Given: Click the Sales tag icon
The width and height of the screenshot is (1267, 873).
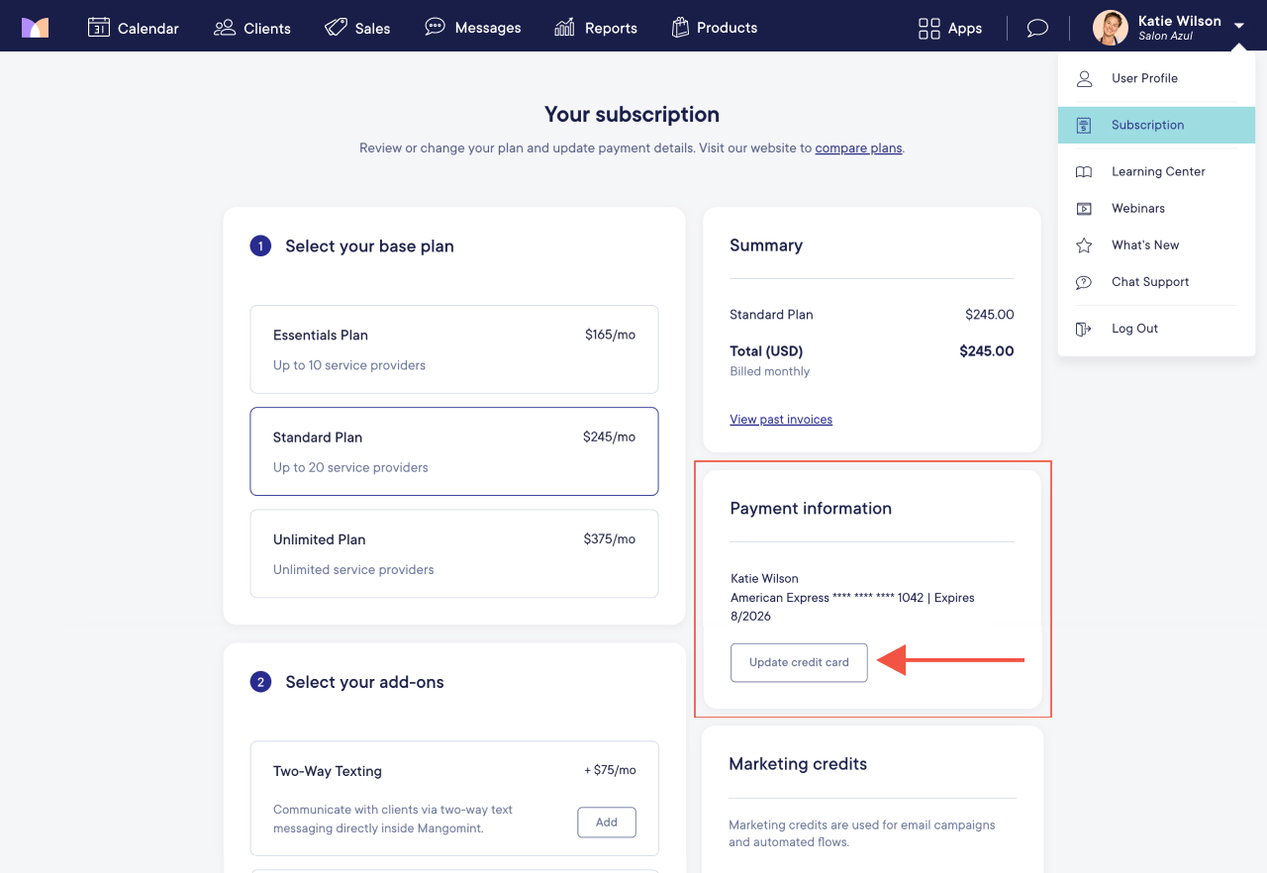Looking at the screenshot, I should coord(336,27).
